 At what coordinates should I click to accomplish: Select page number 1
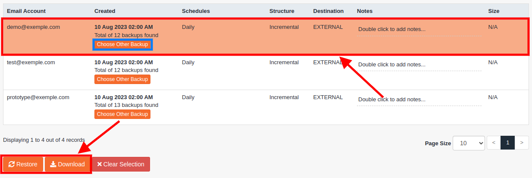coord(507,143)
